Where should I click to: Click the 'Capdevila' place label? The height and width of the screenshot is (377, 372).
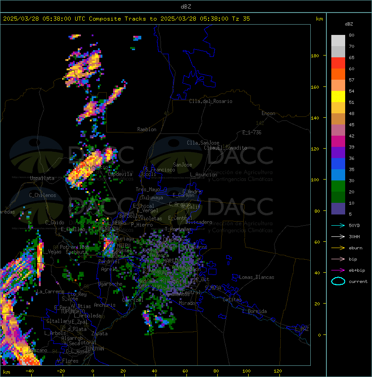pyautogui.click(x=120, y=174)
